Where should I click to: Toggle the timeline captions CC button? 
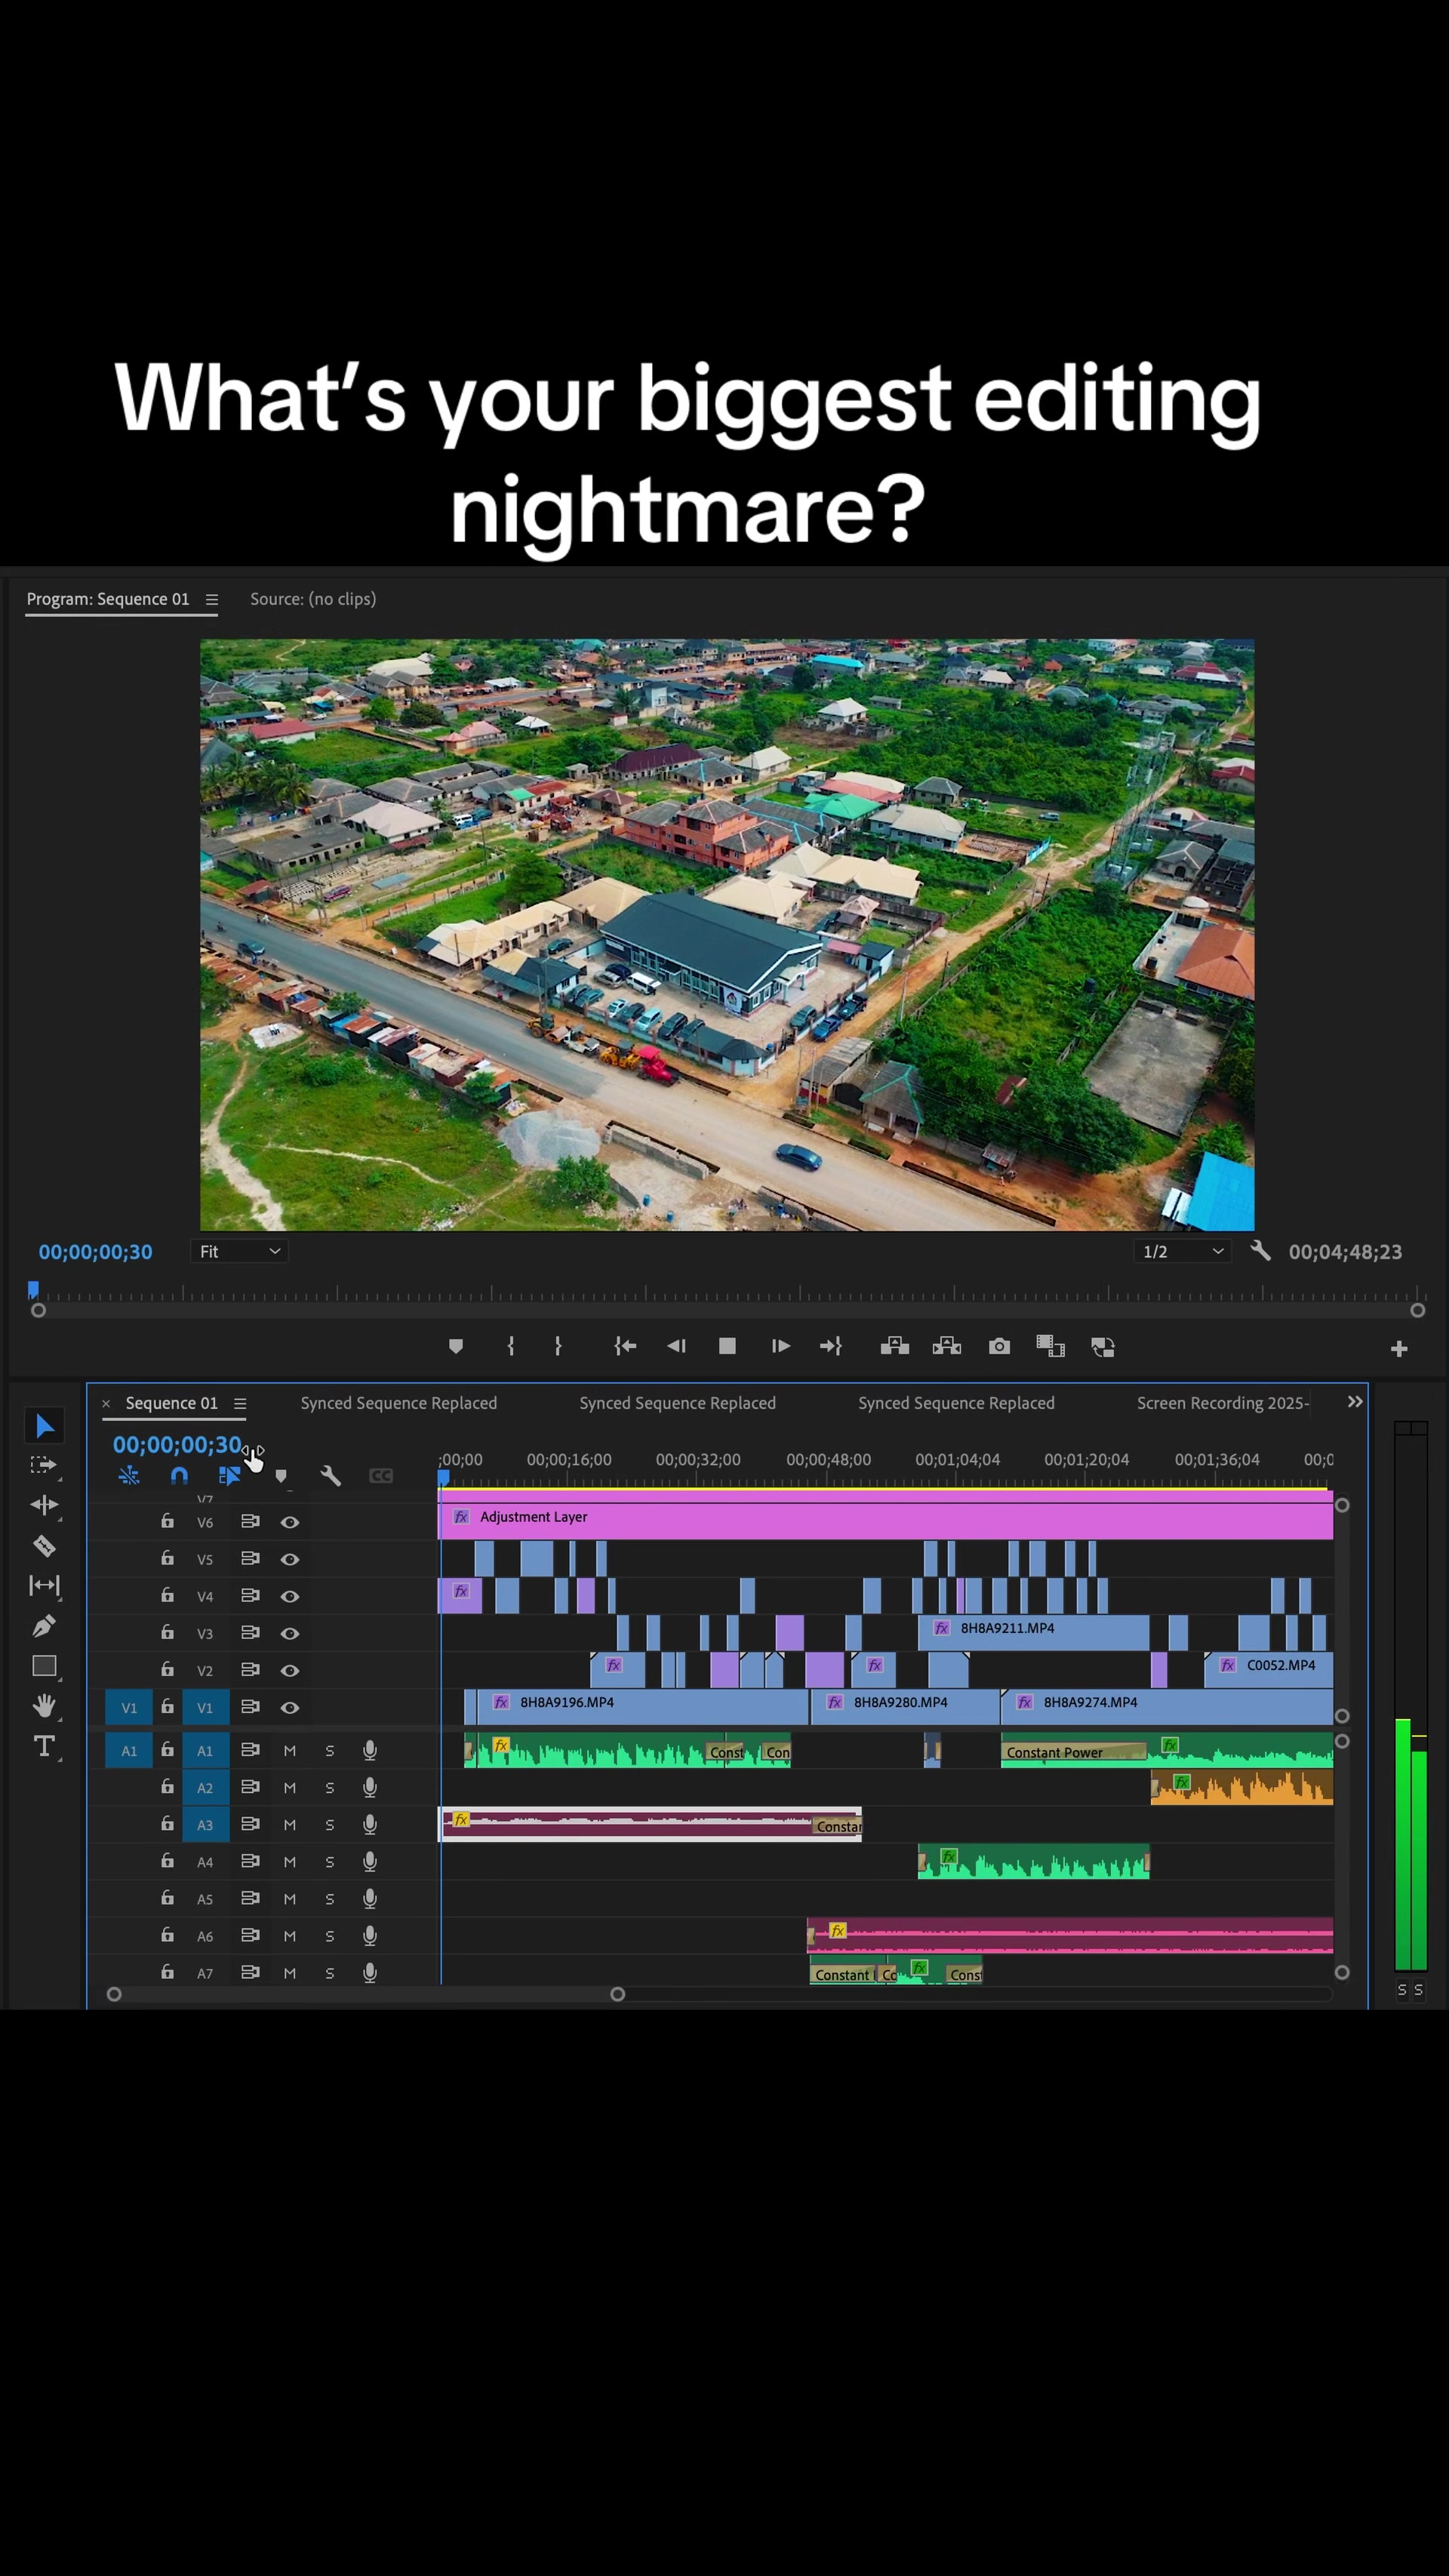pos(380,1476)
